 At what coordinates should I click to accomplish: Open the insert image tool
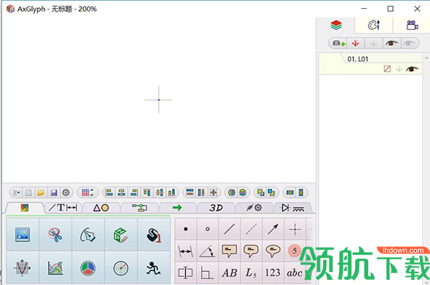tap(23, 235)
